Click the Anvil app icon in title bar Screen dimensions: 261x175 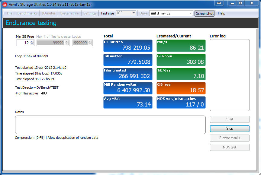(x=5, y=5)
